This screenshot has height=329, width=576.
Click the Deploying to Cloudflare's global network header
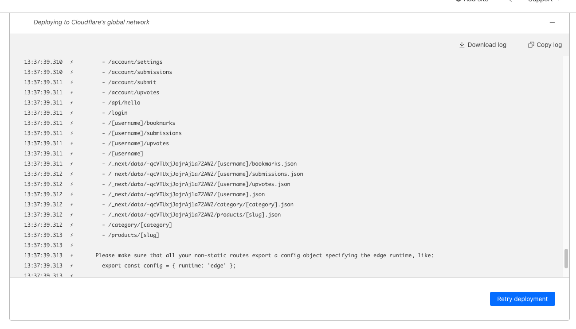point(91,22)
